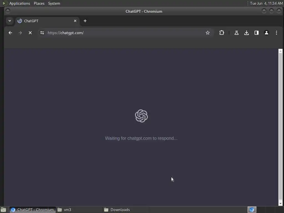Bookmark this page with the star
Viewport: 284px width, 213px height.
(208, 33)
